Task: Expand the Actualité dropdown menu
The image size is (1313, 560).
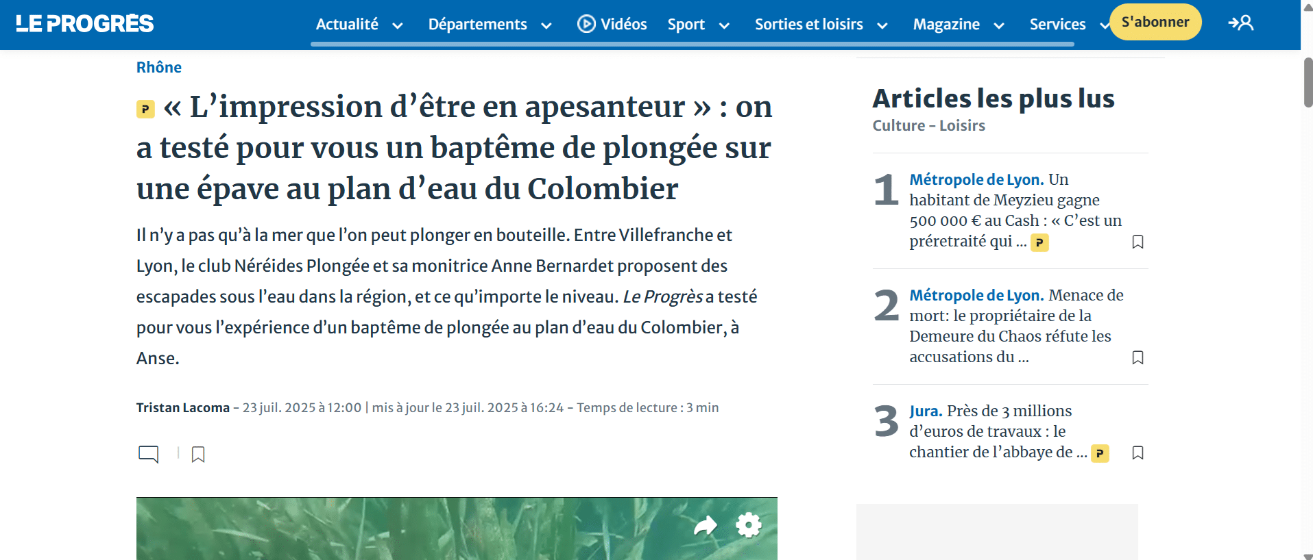Action: [397, 26]
